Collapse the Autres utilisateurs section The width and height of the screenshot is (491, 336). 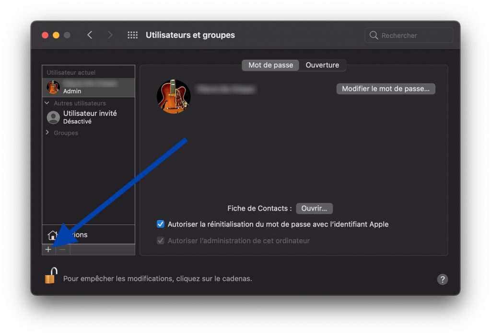[x=47, y=103]
